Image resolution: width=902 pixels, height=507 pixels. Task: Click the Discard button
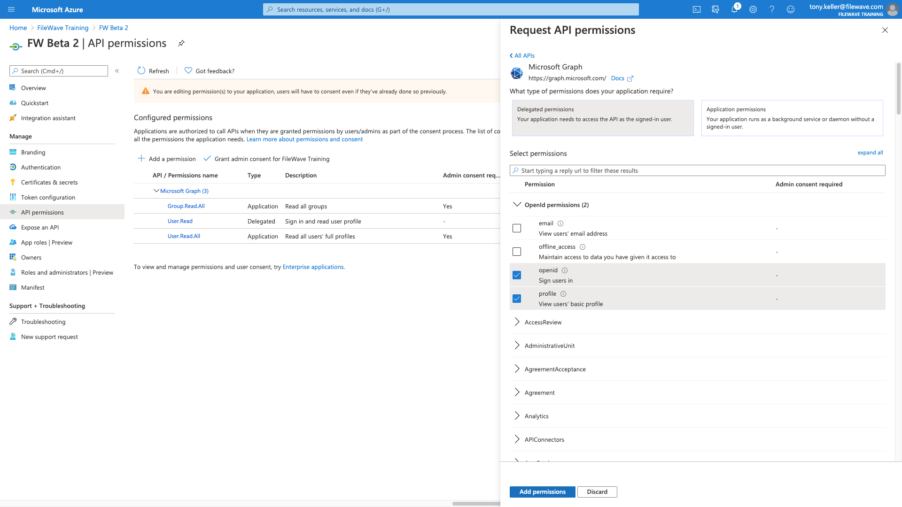[597, 492]
